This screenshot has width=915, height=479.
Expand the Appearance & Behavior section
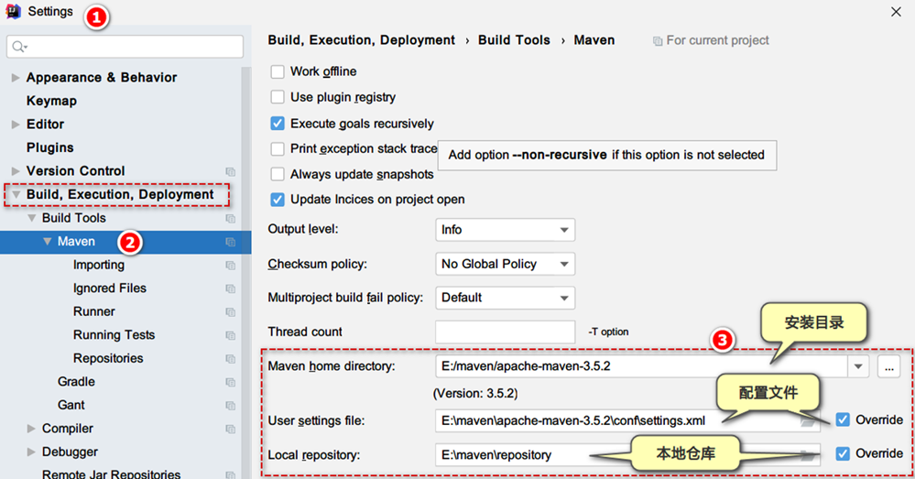[16, 78]
